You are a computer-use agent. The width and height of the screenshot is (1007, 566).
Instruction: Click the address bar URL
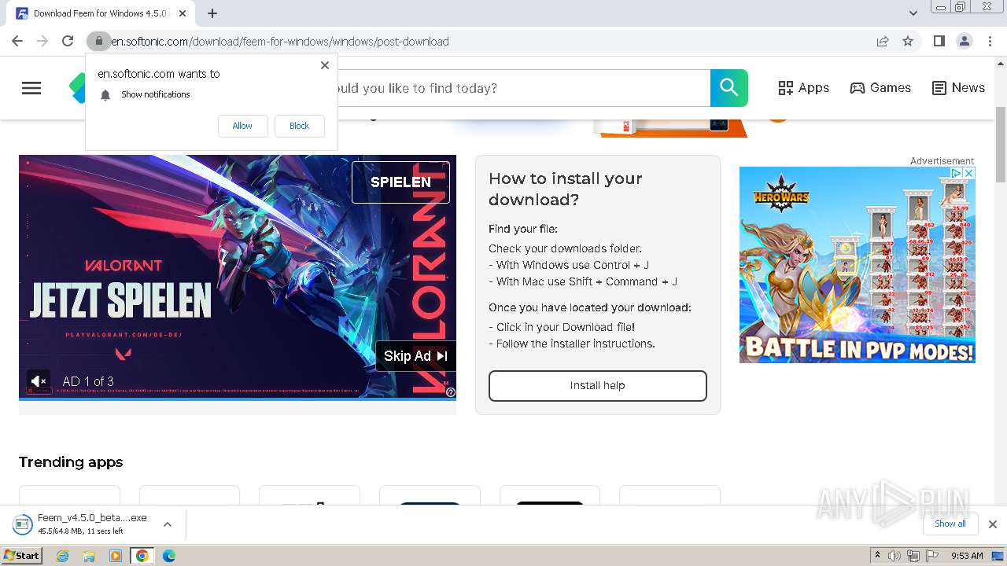pos(280,42)
